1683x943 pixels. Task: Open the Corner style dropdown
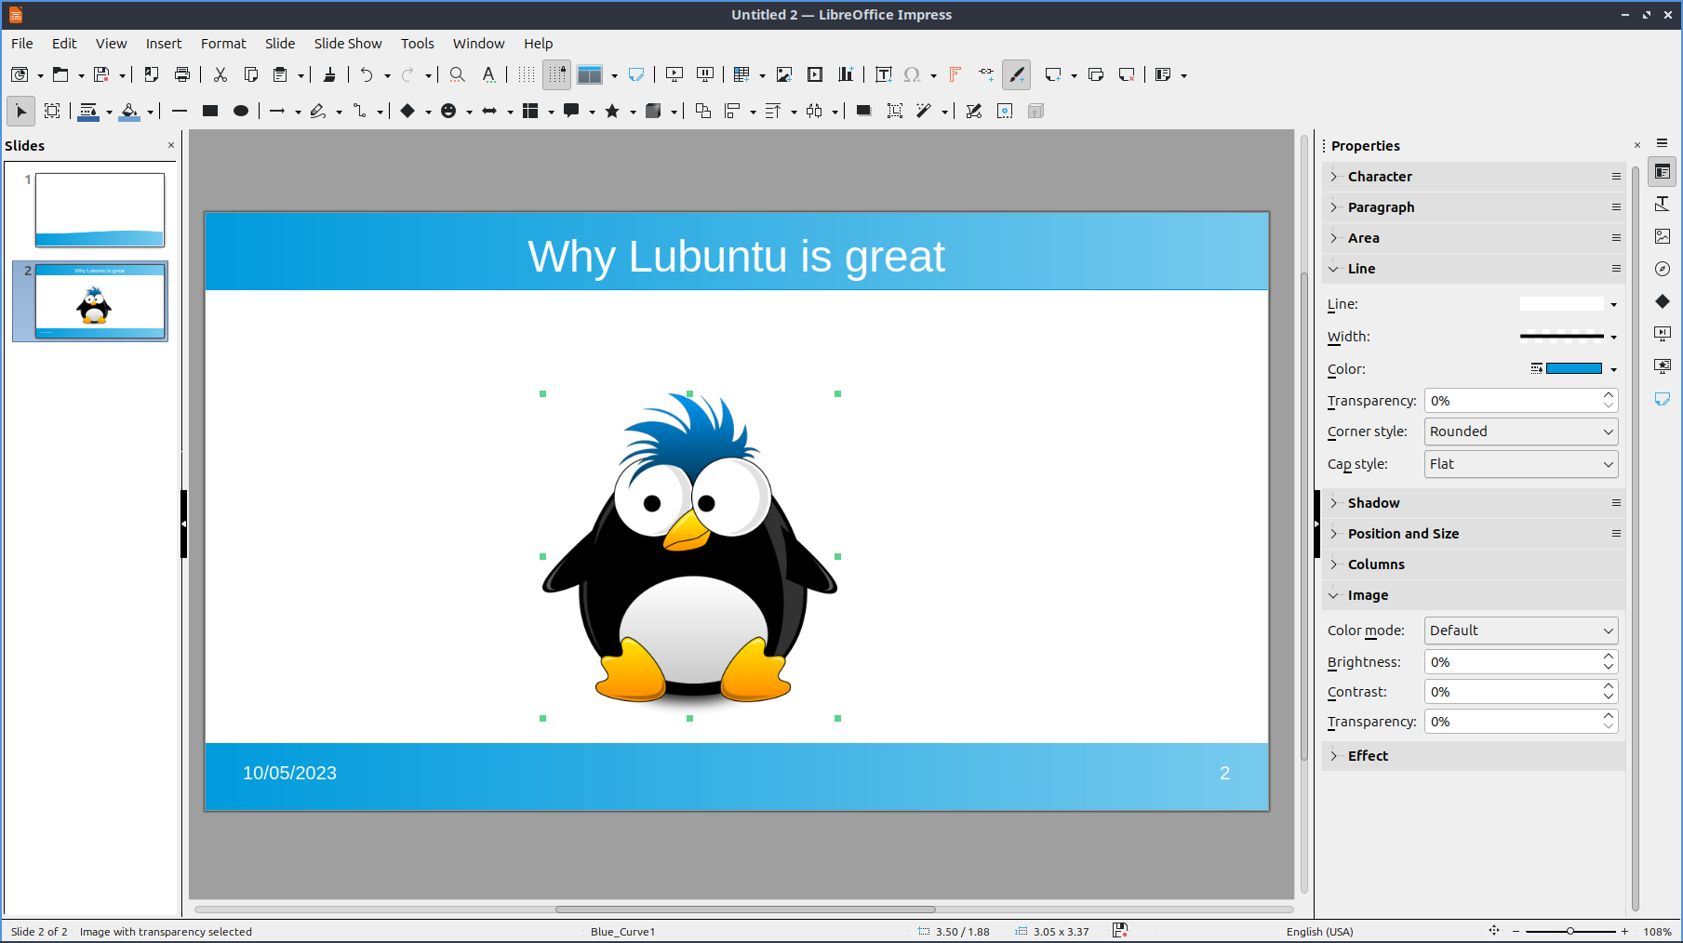[x=1520, y=432]
